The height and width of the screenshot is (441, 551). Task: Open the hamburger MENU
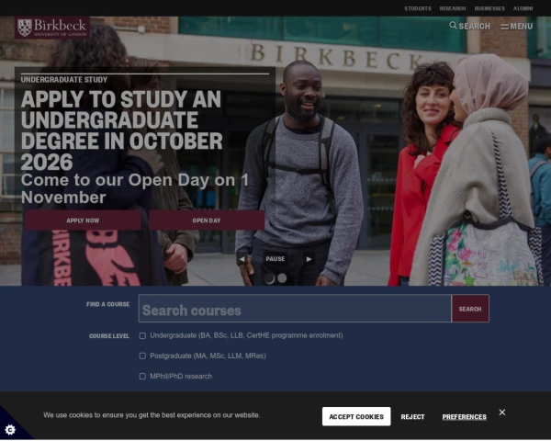coord(516,27)
